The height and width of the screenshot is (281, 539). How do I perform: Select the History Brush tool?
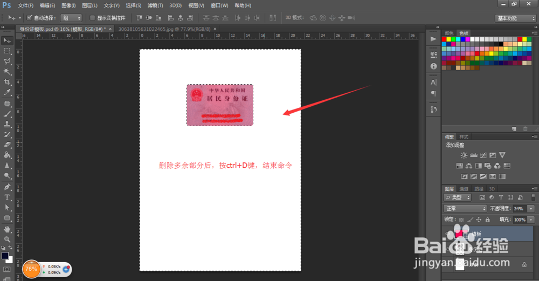click(7, 134)
